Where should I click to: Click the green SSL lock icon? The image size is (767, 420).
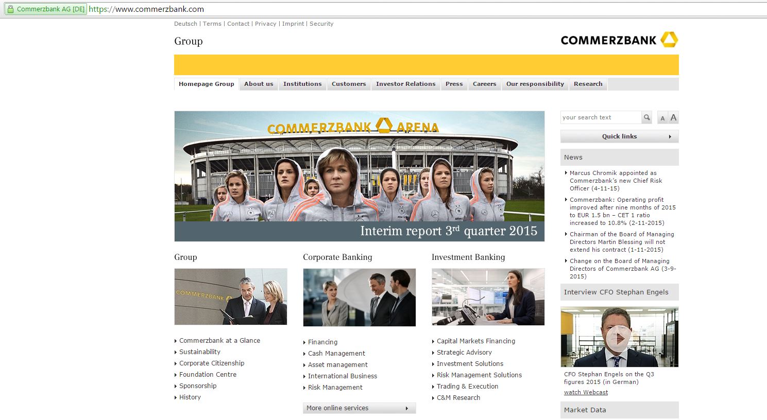[x=10, y=9]
